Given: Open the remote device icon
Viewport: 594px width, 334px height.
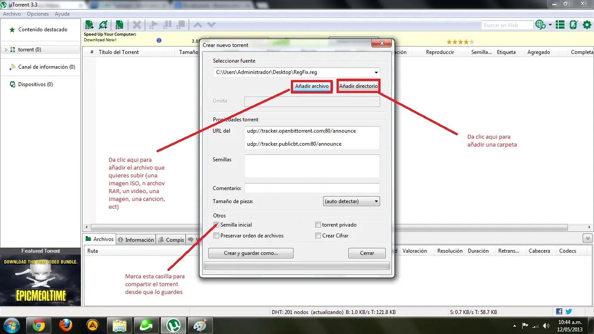Looking at the screenshot, I should 574,25.
